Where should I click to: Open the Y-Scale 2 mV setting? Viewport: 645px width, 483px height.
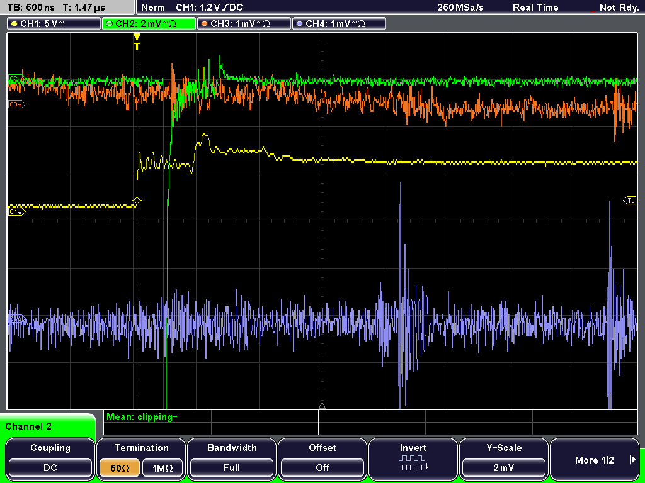[504, 458]
